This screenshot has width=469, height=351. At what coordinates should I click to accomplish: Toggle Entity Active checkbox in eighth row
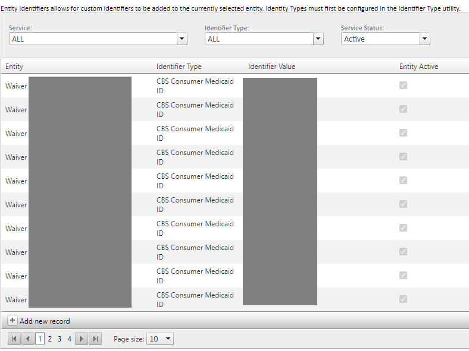(x=403, y=252)
